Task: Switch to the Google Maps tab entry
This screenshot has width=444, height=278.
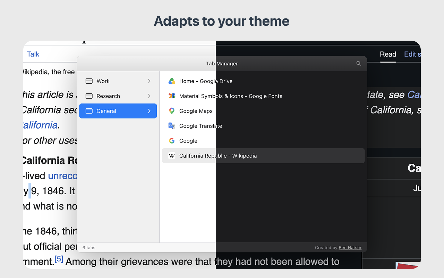Action: click(263, 111)
